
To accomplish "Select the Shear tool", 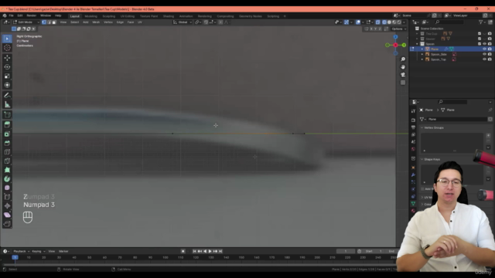I will (x=7, y=215).
